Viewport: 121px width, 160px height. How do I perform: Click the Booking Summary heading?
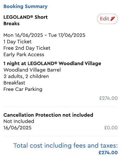click(26, 6)
